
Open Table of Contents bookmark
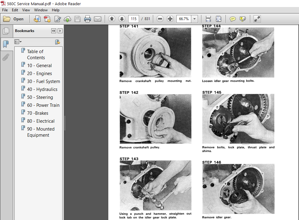36,55
